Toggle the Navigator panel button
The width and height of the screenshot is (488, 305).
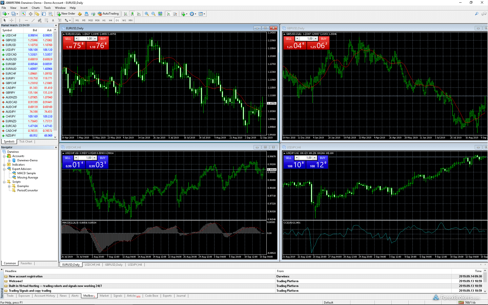[x=37, y=14]
